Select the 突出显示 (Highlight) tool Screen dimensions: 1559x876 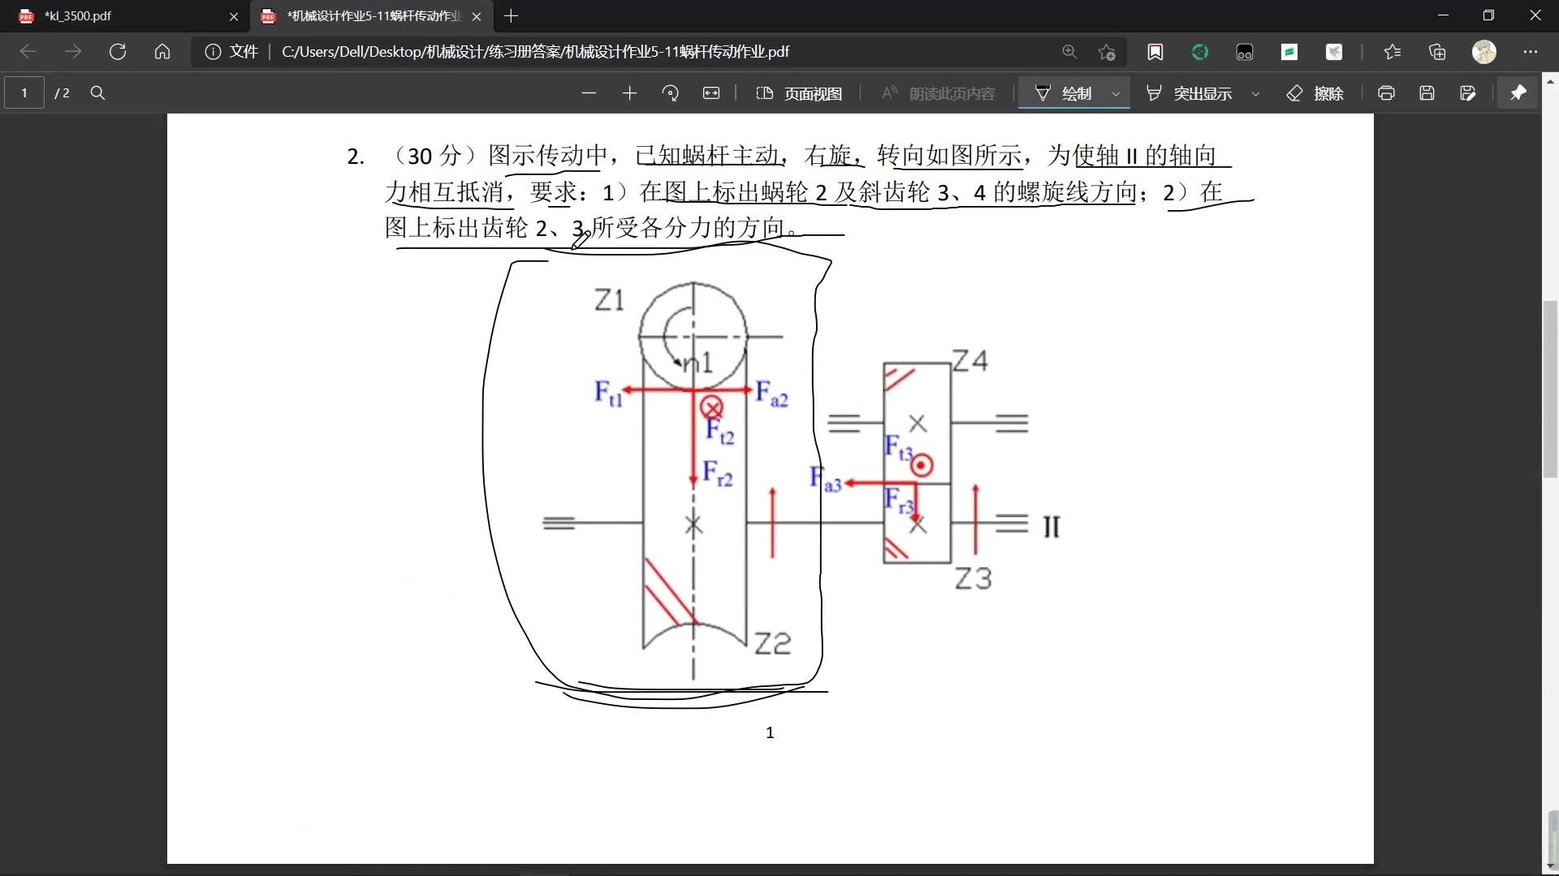coord(1194,92)
